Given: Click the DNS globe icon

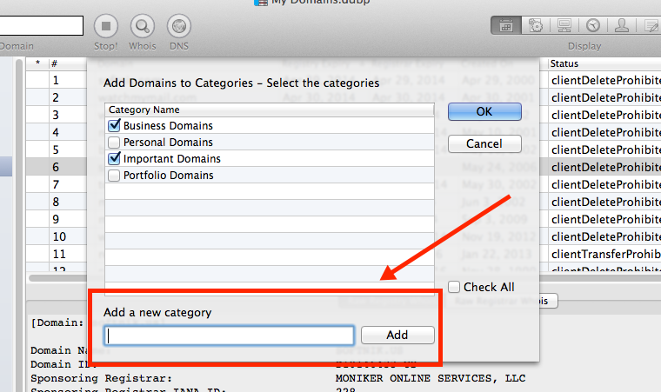Looking at the screenshot, I should pyautogui.click(x=179, y=26).
